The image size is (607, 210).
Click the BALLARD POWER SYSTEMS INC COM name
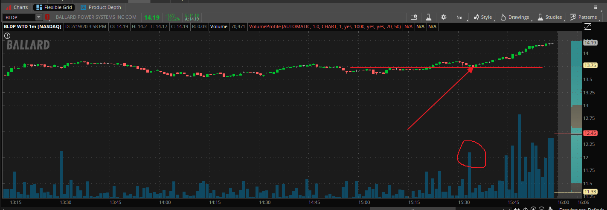[96, 17]
